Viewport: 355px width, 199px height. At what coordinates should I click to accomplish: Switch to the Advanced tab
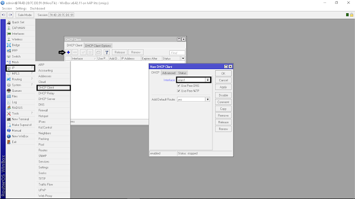[x=169, y=73]
